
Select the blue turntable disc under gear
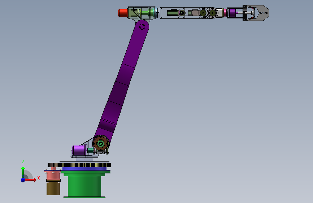click(84, 169)
